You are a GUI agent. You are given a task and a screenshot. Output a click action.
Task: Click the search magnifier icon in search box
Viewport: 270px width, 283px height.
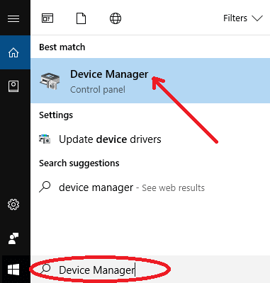[45, 269]
